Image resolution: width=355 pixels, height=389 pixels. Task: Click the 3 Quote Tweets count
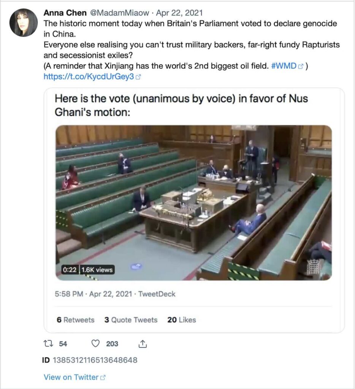[132, 320]
